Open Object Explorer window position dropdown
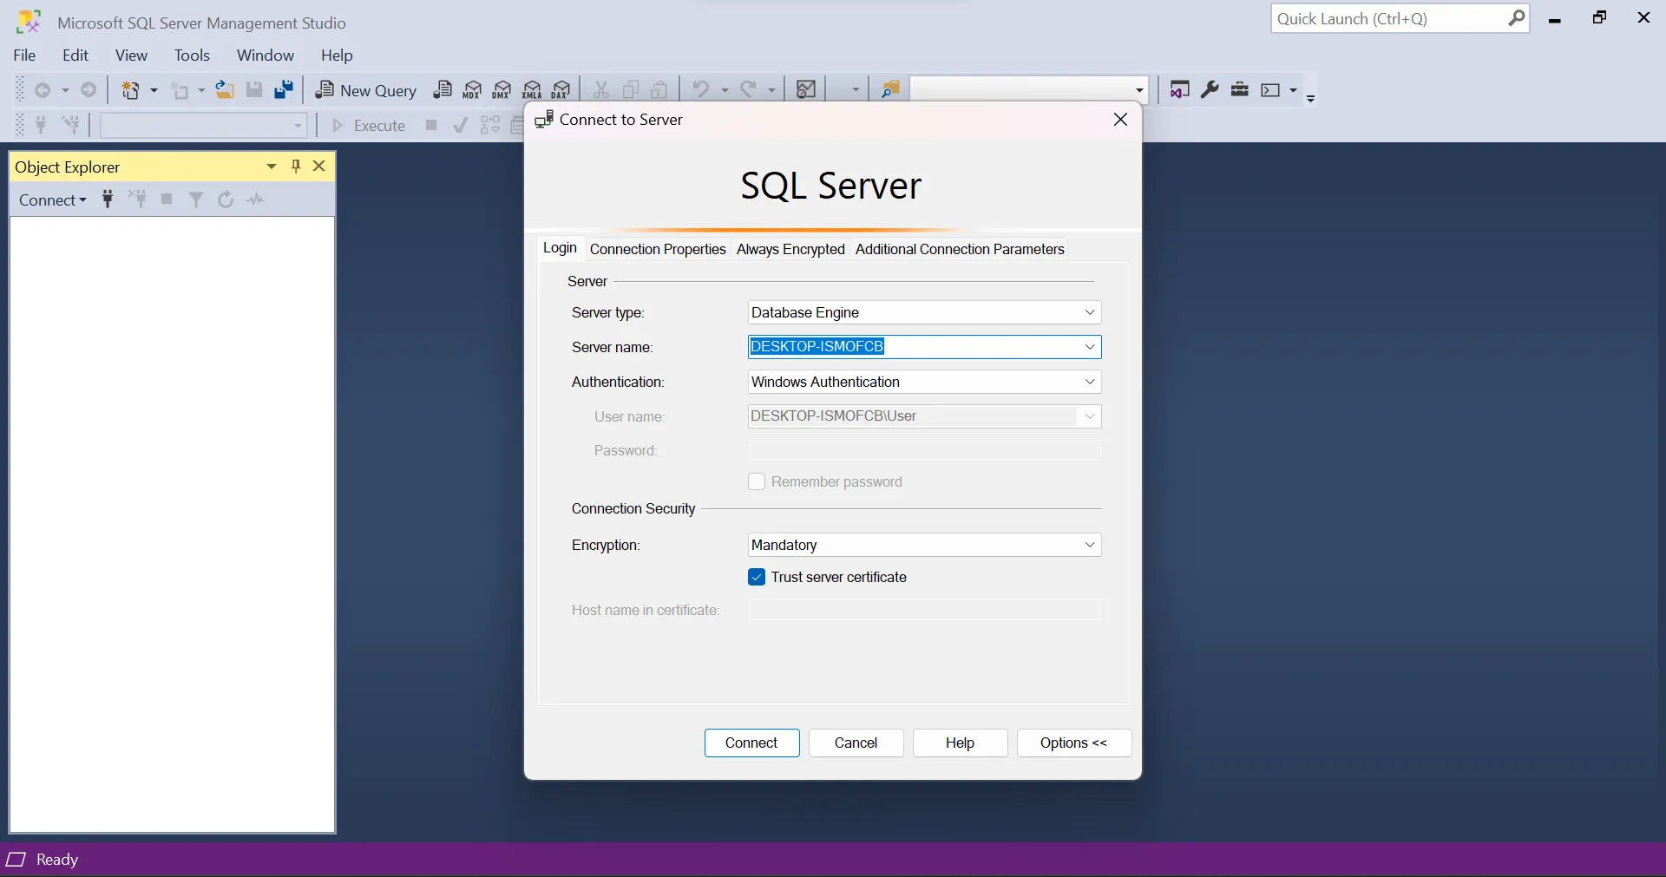Viewport: 1666px width, 877px height. [272, 167]
